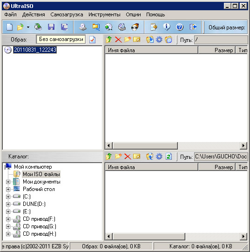
Task: Sort catalog files by Имя файла column
Action: 151,167
